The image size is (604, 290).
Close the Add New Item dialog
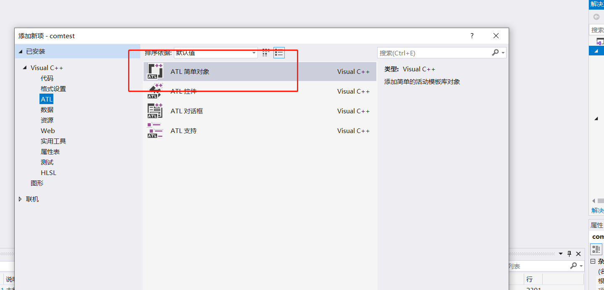(496, 36)
